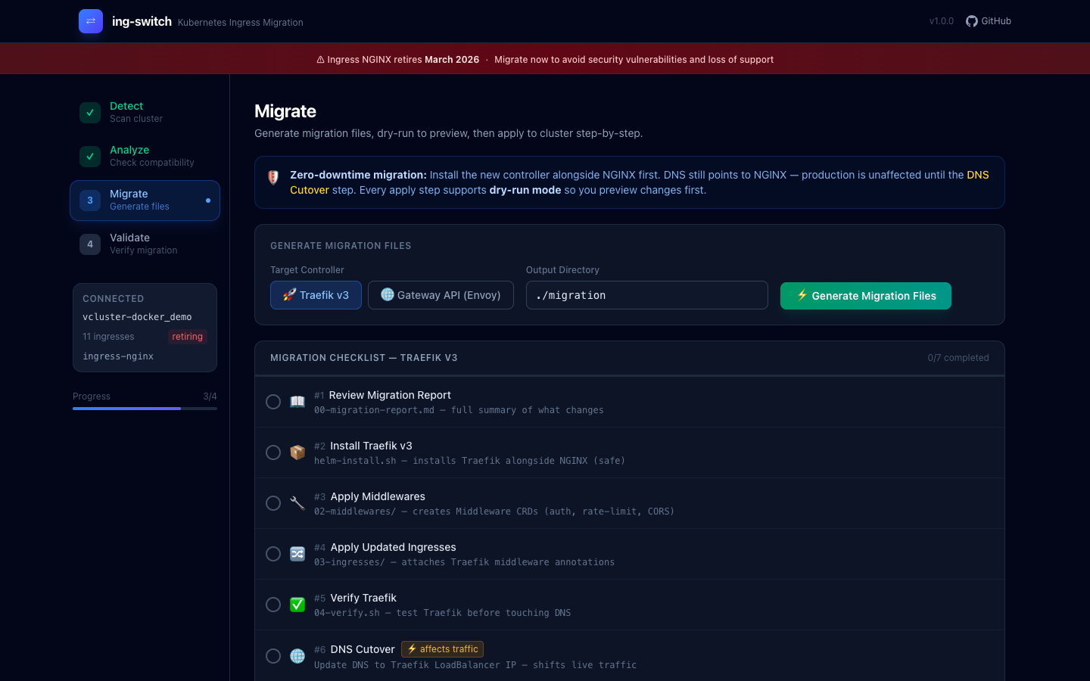The image size is (1090, 681).
Task: Click the 'retiring' status badge
Action: click(x=187, y=337)
